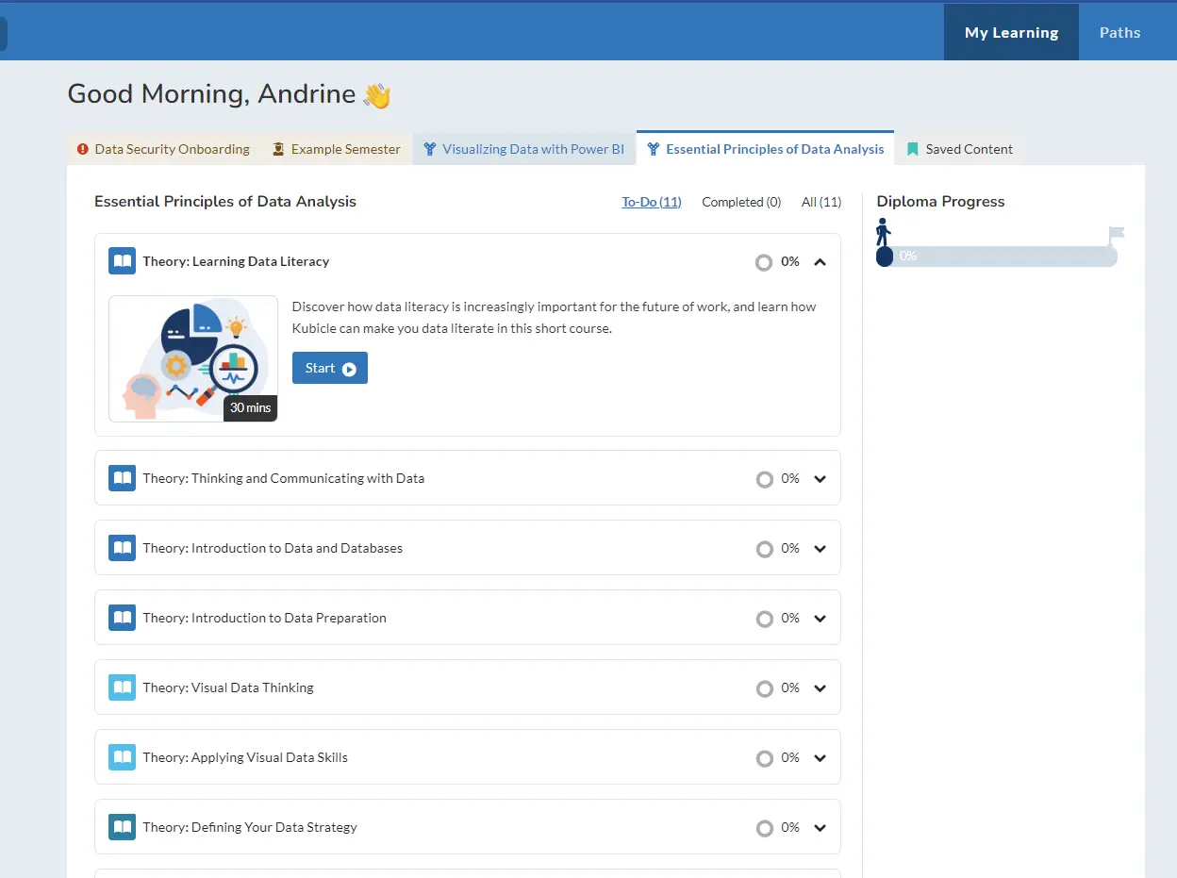
Task: Click book icon beside Thinking and Communicating with Data
Action: (x=123, y=478)
